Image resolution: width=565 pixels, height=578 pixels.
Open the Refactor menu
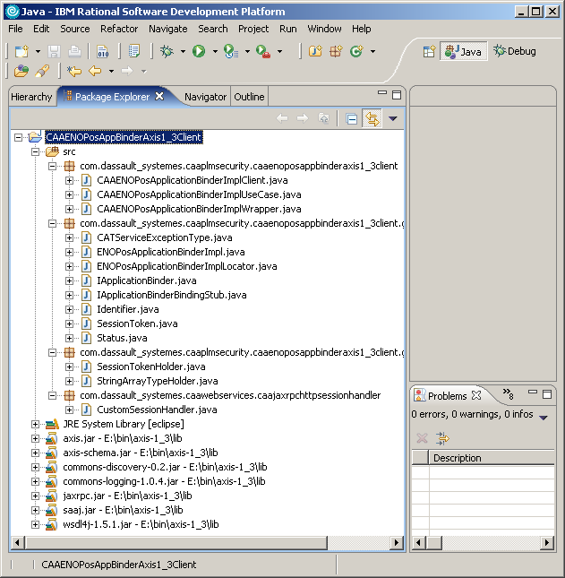point(119,29)
